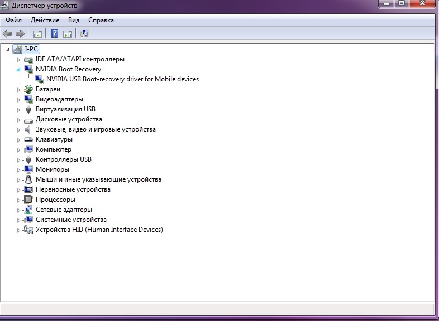Collapse the I-PC root node arrow
This screenshot has height=321, width=439.
(x=8, y=50)
